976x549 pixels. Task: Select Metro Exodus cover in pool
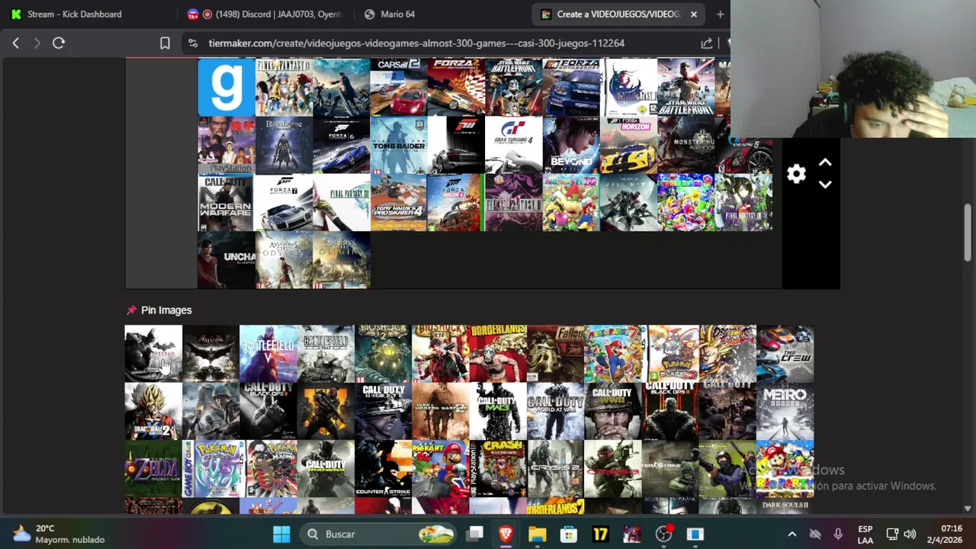pos(785,412)
